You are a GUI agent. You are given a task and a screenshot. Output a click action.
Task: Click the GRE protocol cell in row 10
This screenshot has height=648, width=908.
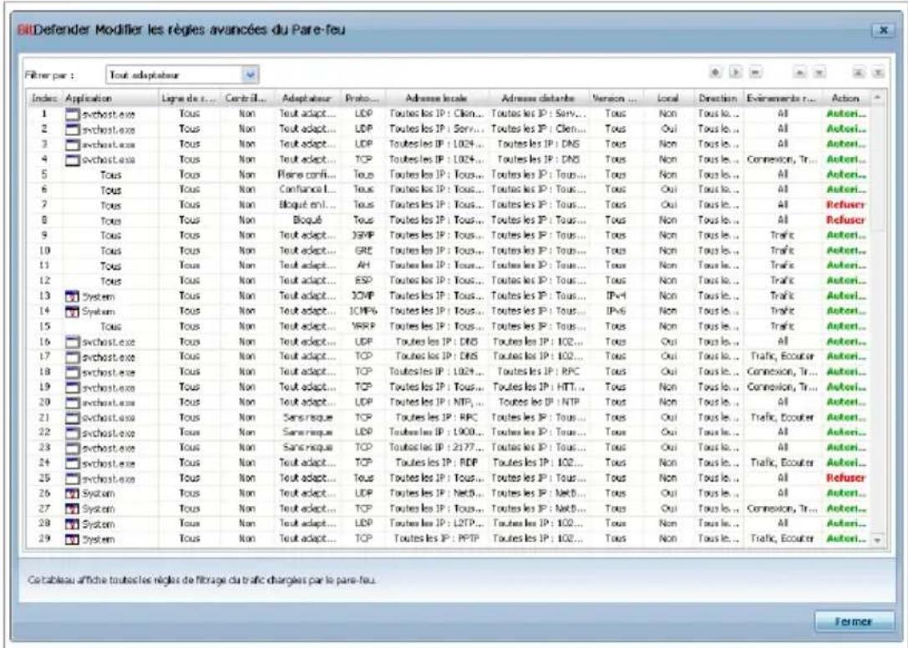click(x=363, y=251)
